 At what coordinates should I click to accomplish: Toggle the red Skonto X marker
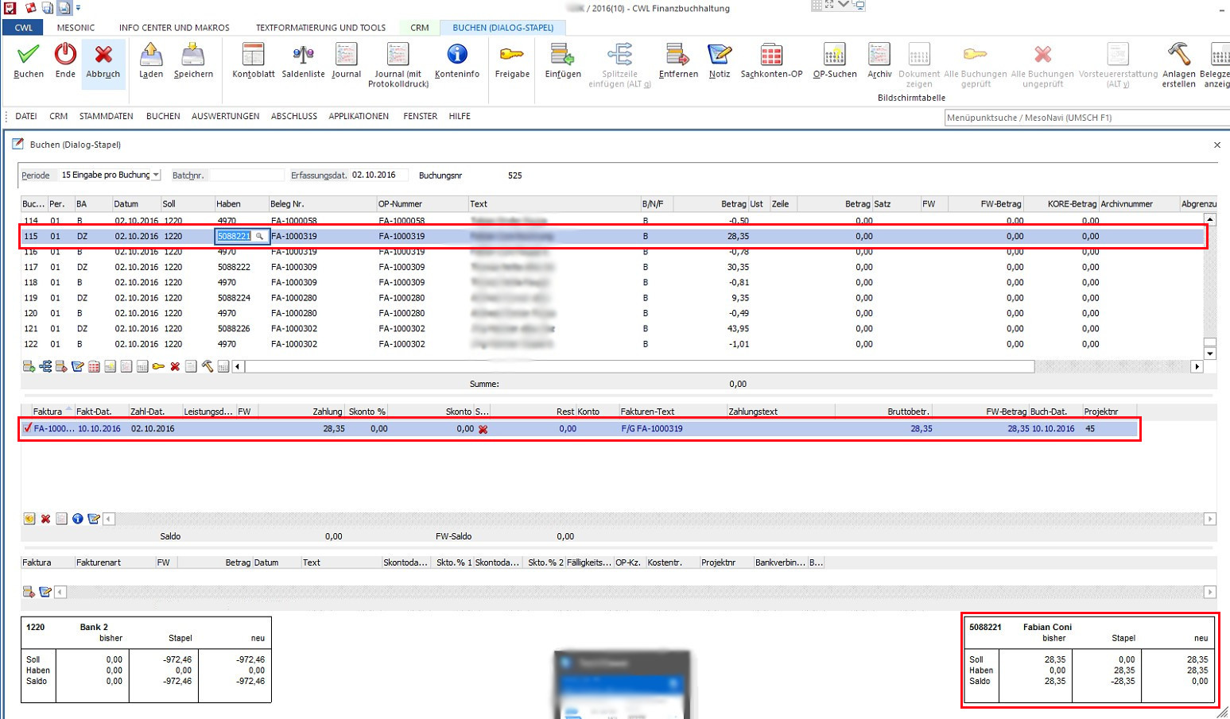483,429
